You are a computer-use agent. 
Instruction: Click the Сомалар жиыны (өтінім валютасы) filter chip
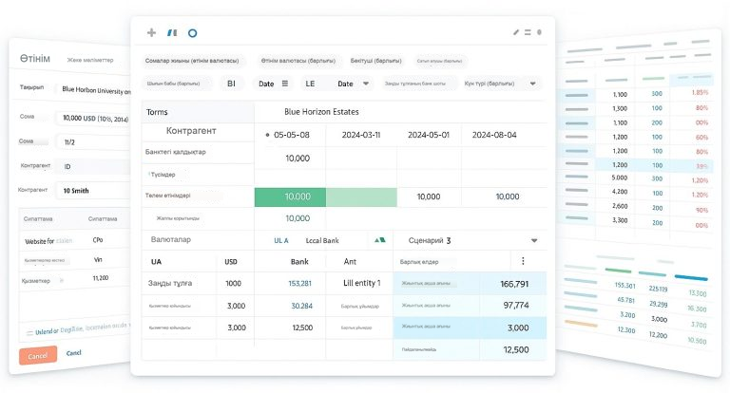192,61
